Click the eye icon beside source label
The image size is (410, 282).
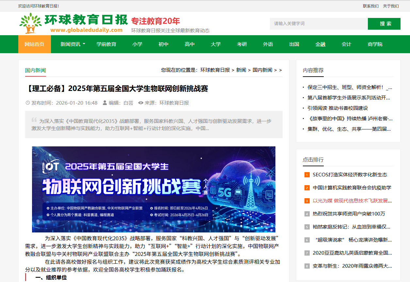tap(141, 103)
